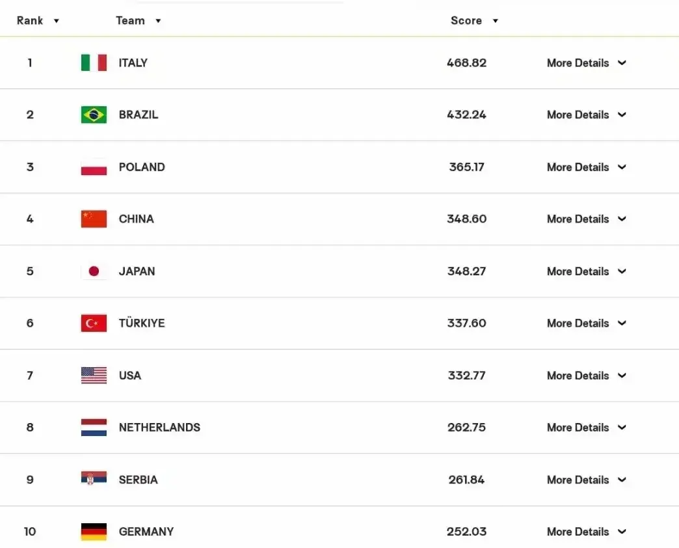Click the Japan flag icon
679x548 pixels.
coord(94,271)
